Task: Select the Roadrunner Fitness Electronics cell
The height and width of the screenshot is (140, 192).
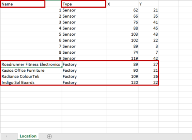Action: (31, 64)
